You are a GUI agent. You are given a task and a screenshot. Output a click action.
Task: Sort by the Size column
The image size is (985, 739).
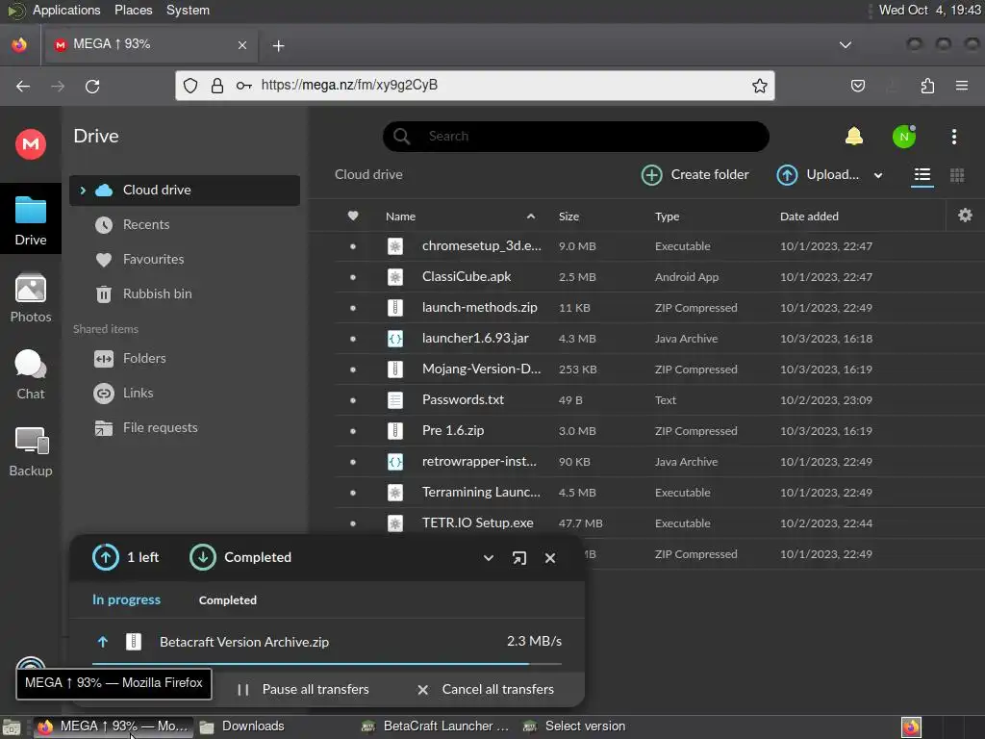pos(568,217)
